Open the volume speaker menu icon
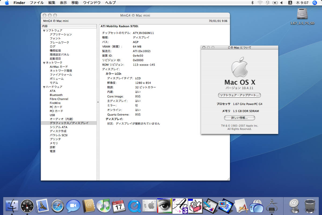The image size is (322, 215). 281,3
